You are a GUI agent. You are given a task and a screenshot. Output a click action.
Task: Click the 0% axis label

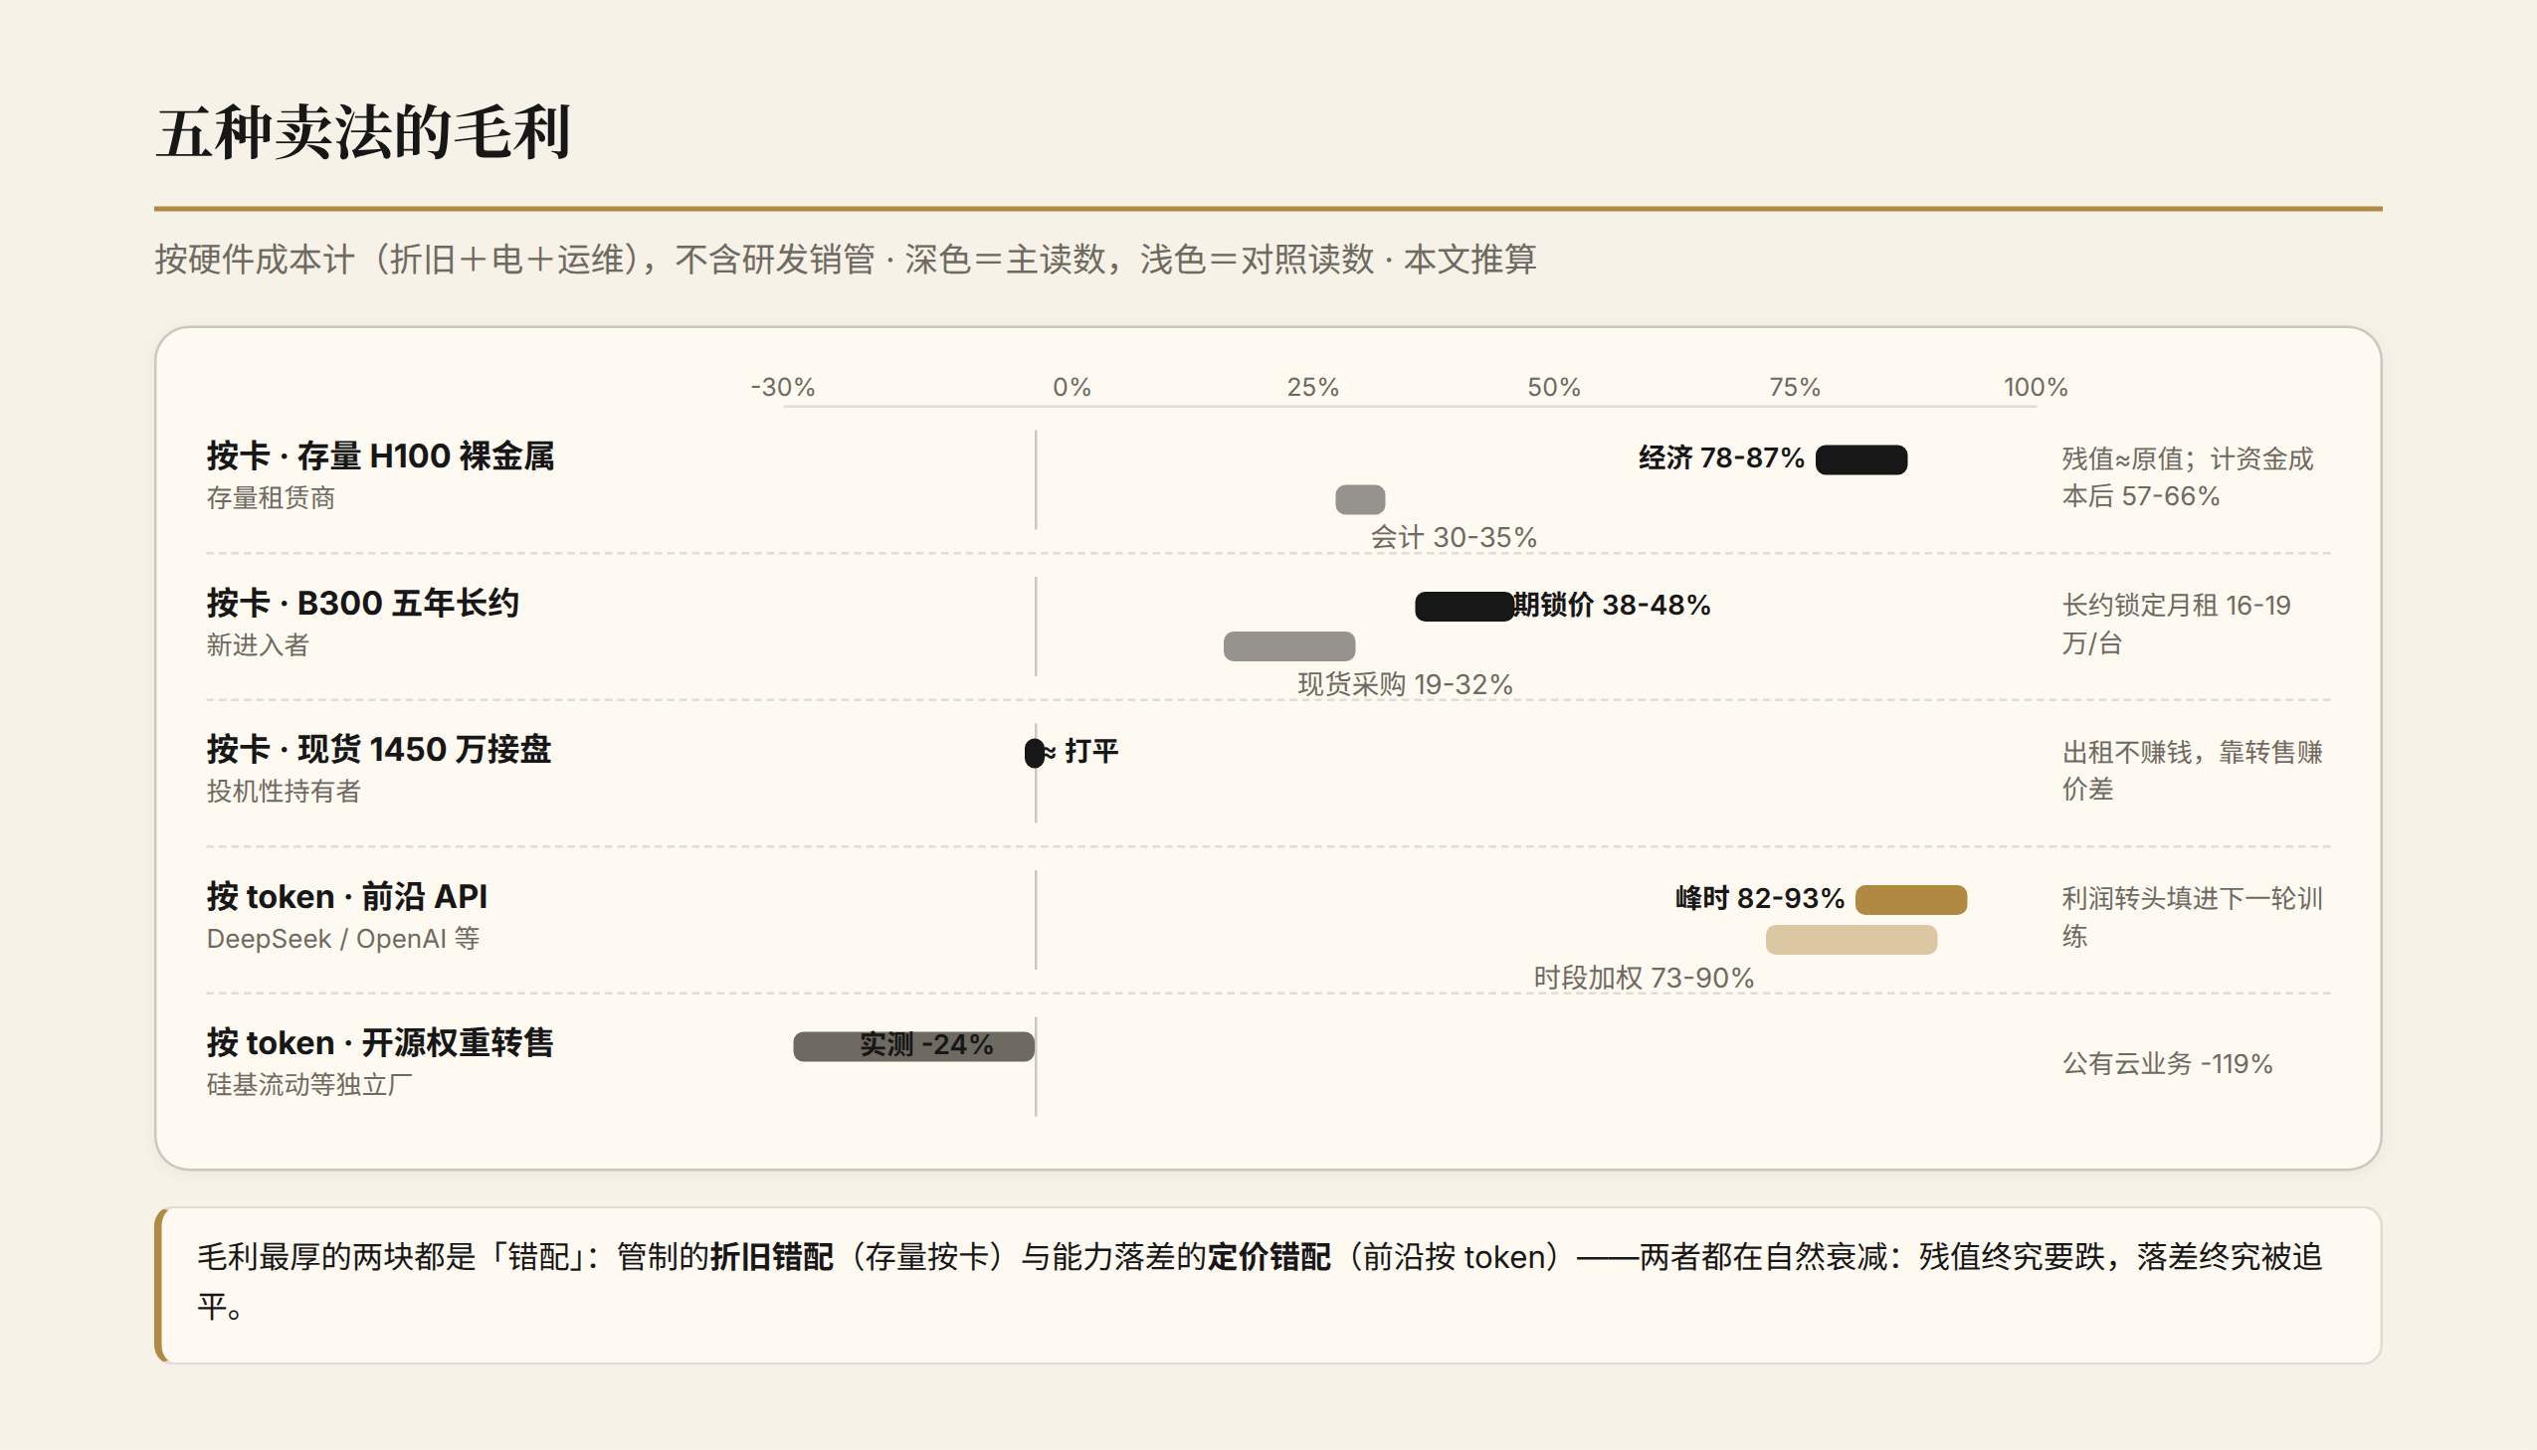click(1072, 387)
